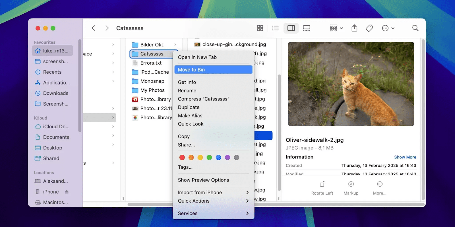Click the tag icon in toolbar
Image resolution: width=455 pixels, height=227 pixels.
click(369, 28)
